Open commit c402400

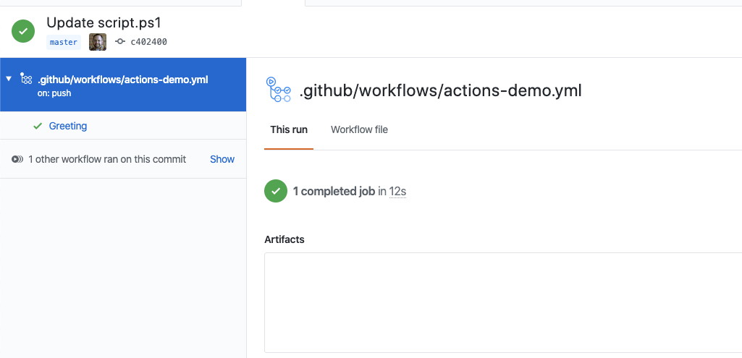(148, 42)
